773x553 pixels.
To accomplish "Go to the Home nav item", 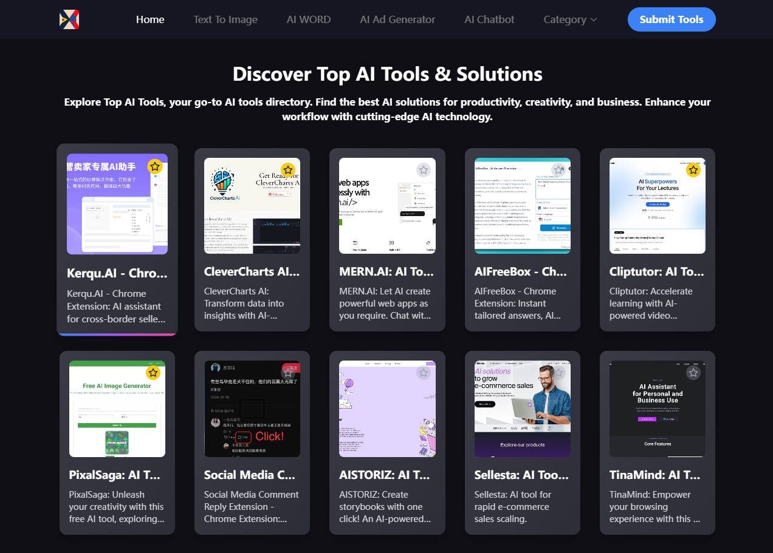I will point(150,19).
